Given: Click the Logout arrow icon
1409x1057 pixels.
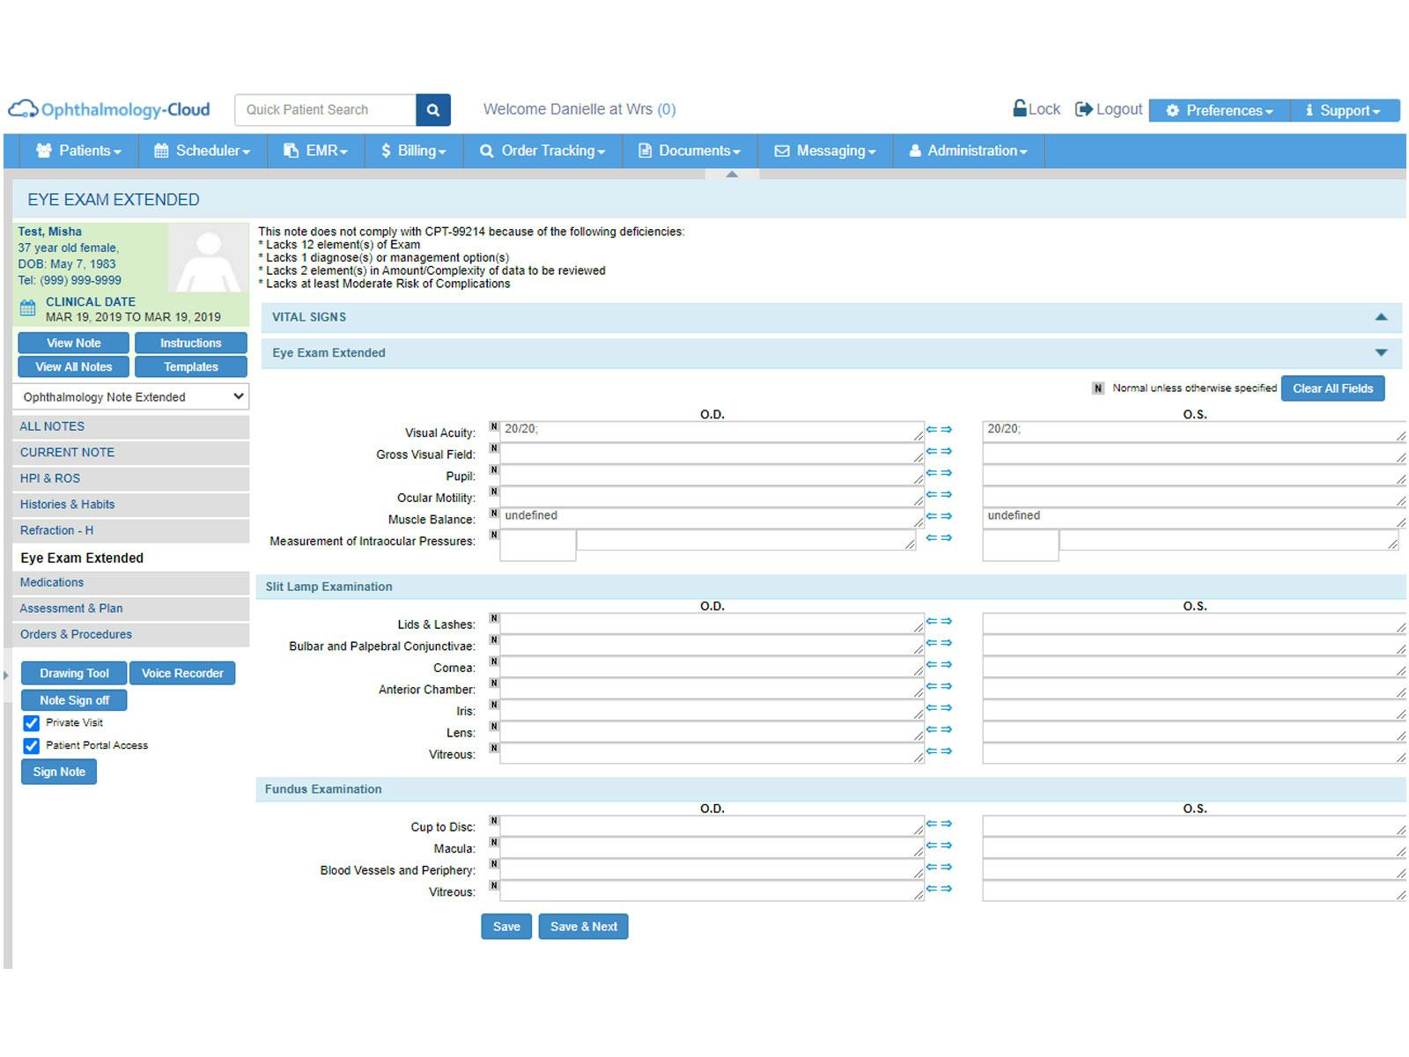Looking at the screenshot, I should tap(1083, 108).
